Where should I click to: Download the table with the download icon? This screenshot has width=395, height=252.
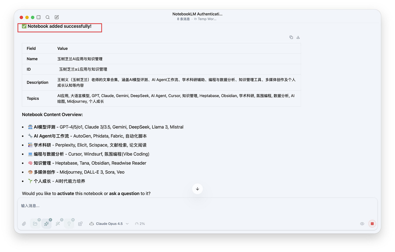(298, 37)
